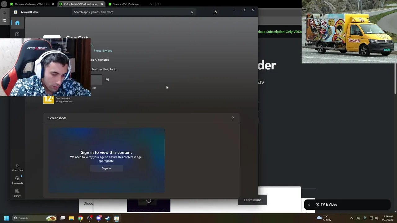
Task: Open the clock showing 9:56 AM
Action: click(388, 218)
